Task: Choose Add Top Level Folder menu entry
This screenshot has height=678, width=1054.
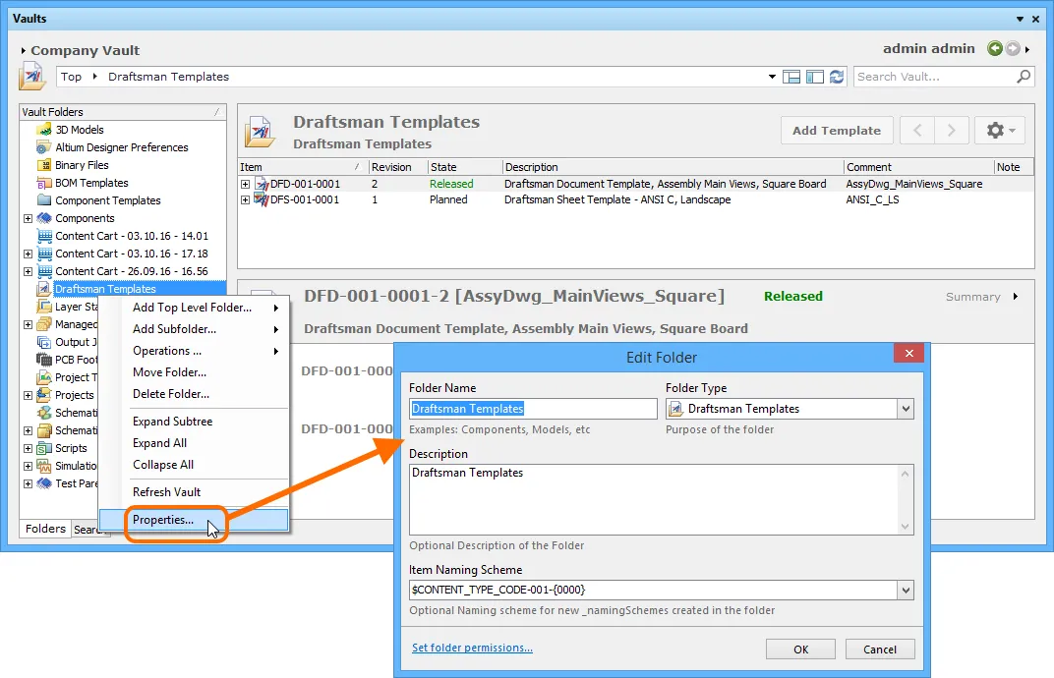Action: coord(194,308)
